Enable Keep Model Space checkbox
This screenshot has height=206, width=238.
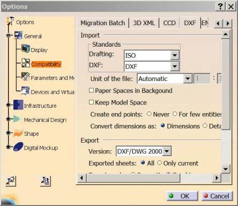pos(91,102)
